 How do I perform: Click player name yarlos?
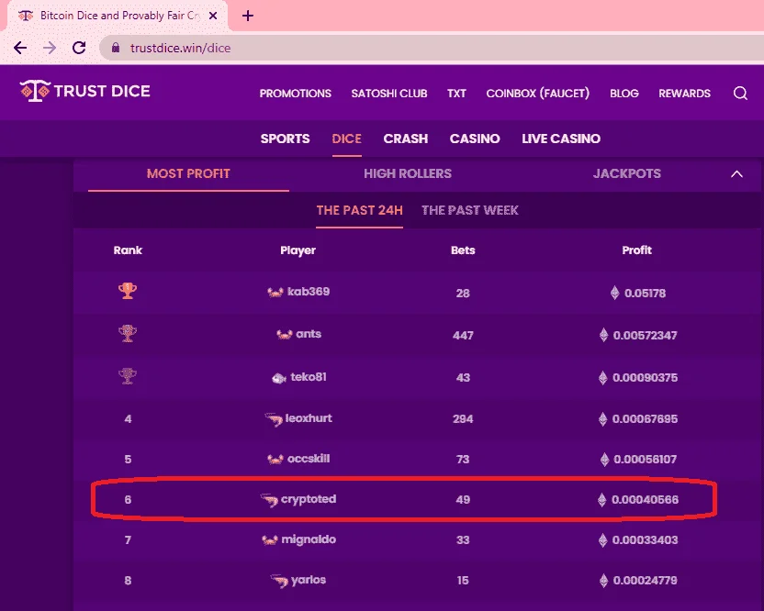(309, 580)
